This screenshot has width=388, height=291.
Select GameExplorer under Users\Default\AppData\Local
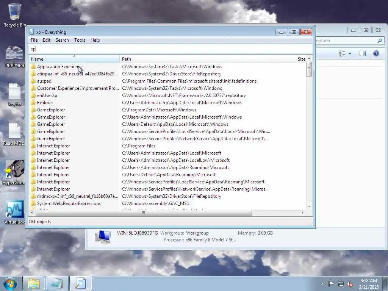pos(51,124)
